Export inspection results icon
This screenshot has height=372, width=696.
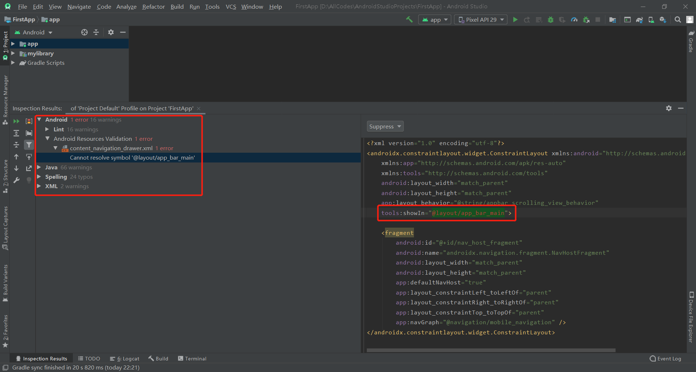(x=29, y=168)
